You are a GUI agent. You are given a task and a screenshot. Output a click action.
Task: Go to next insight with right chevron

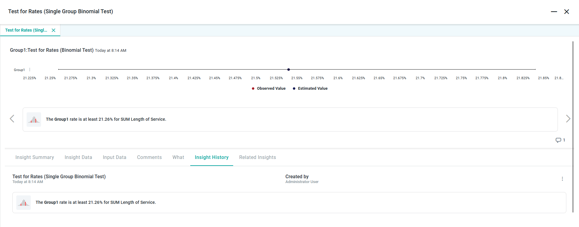click(568, 119)
